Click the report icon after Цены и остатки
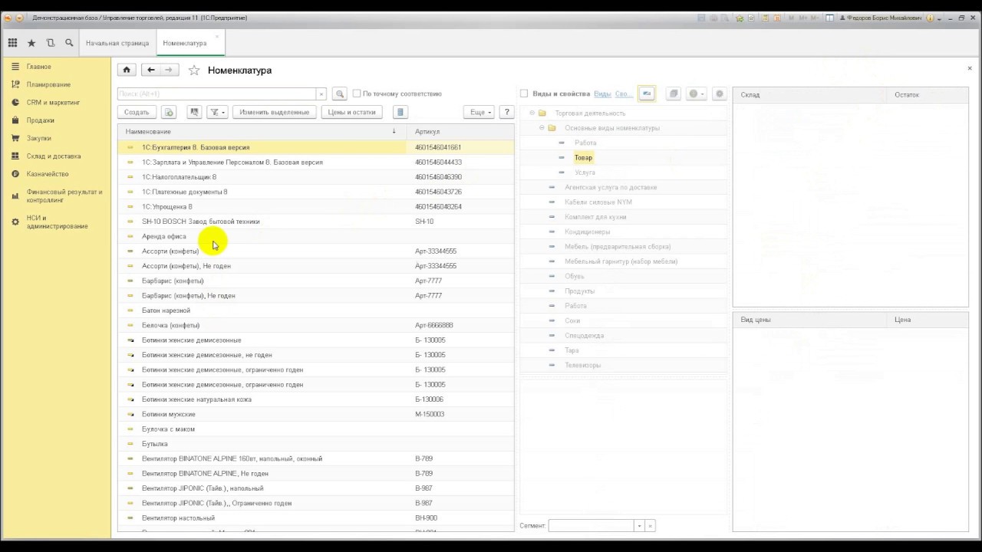This screenshot has height=552, width=982. 400,112
